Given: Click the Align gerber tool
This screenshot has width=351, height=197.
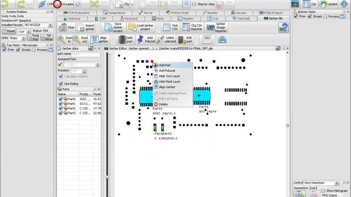Looking at the screenshot, I should click(x=100, y=39).
